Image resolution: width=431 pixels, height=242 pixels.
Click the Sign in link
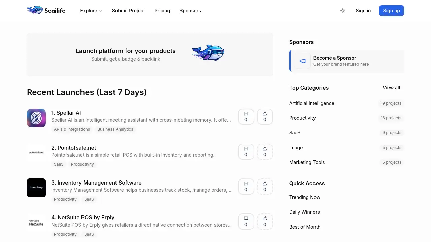pyautogui.click(x=363, y=11)
